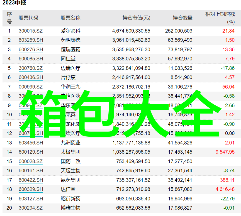Viewport: 241px width, 216px height.
Task: Open stock code link 600085.SH
Action: pyautogui.click(x=31, y=59)
